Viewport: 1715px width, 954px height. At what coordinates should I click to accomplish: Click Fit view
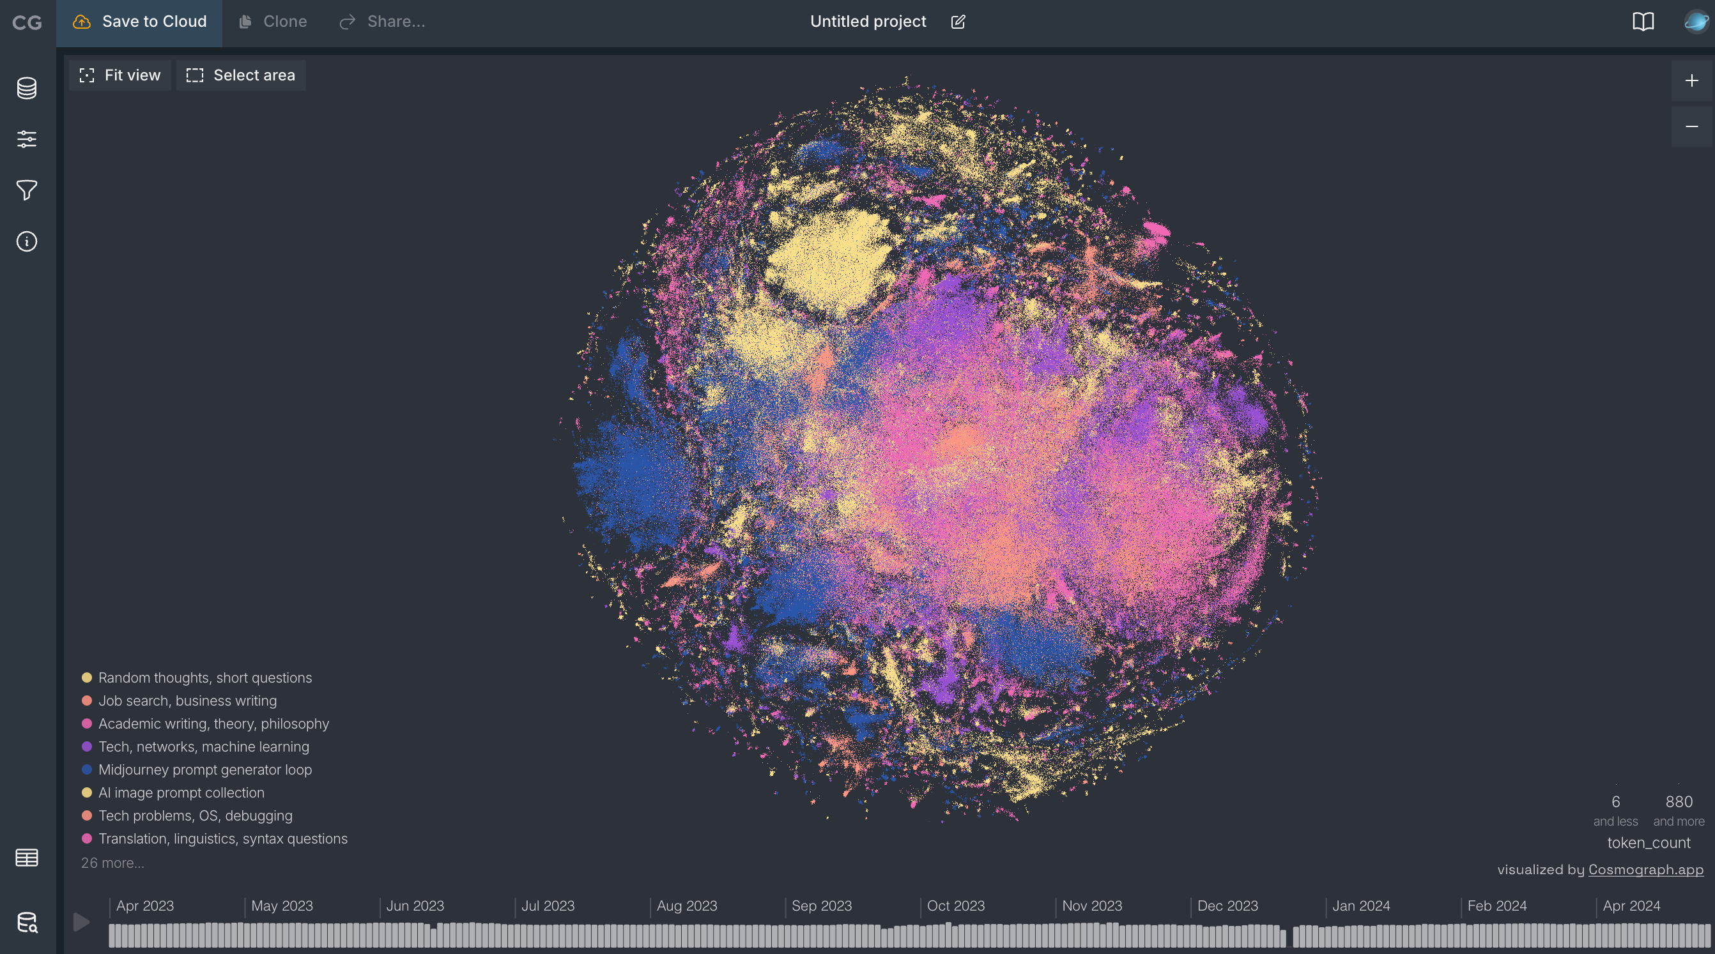coord(120,75)
